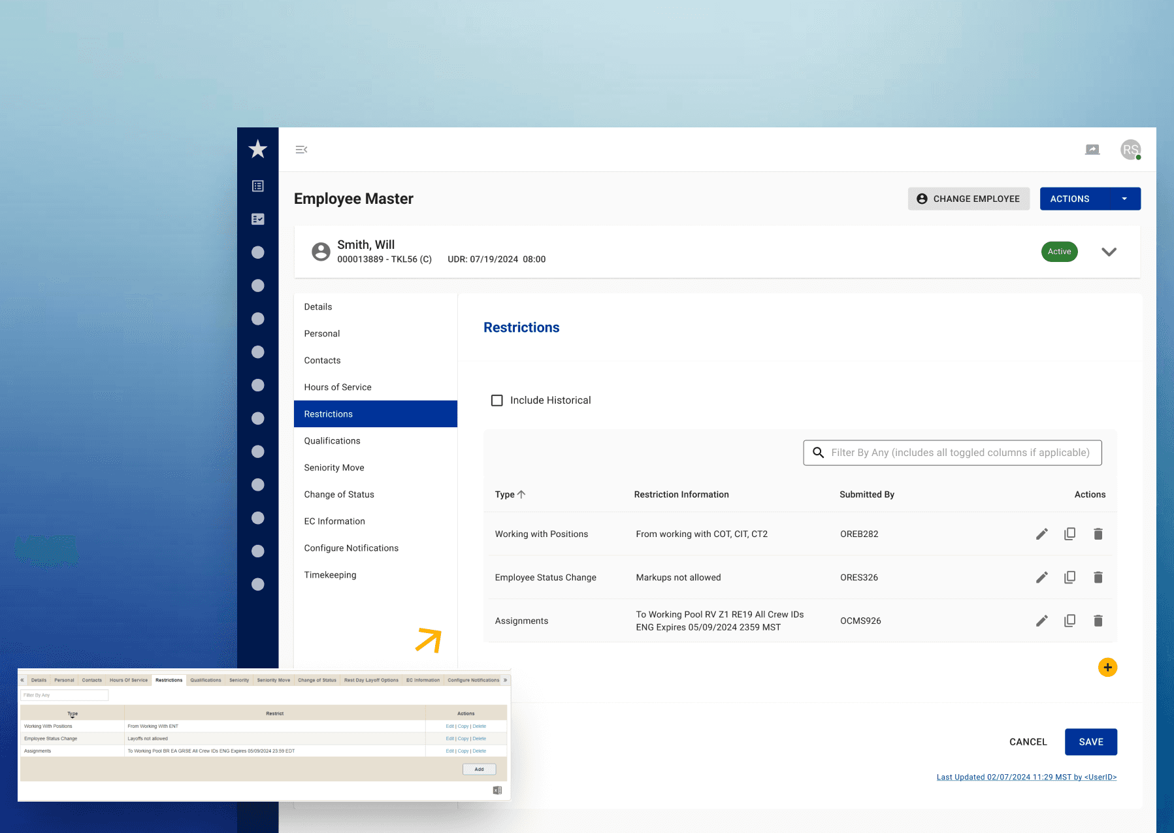Select the Markups not allowed cell
1174x833 pixels.
tap(678, 578)
